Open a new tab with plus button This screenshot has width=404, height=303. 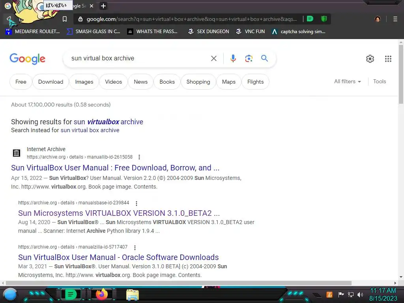[103, 6]
